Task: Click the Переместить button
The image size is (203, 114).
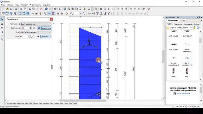Action: (46, 28)
